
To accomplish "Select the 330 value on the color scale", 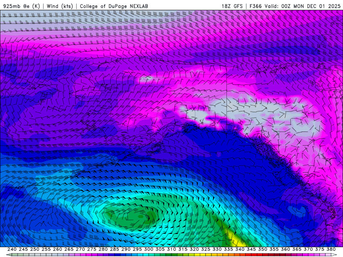I will (x=217, y=249).
